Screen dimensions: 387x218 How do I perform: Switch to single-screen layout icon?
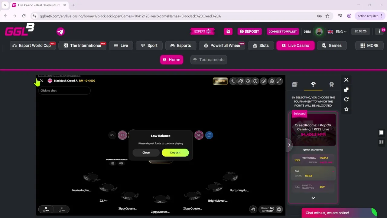tap(381, 133)
